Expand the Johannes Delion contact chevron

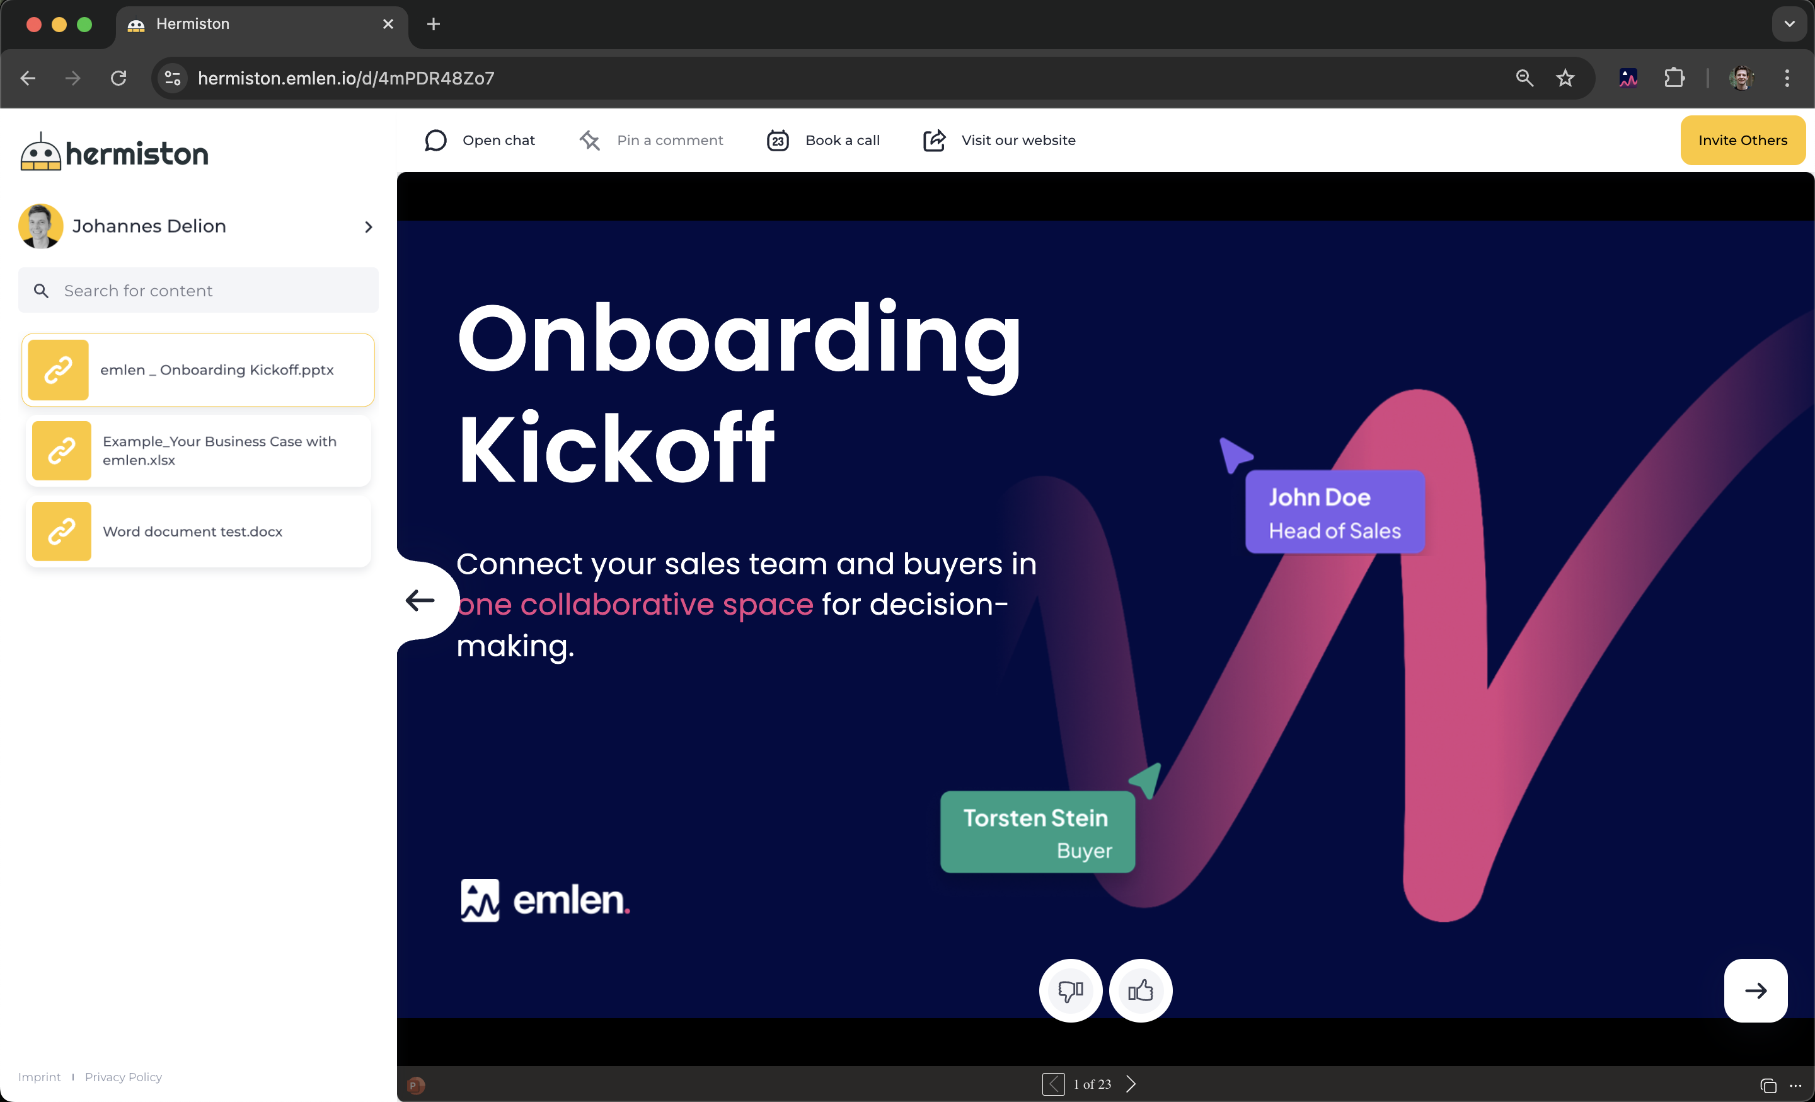click(368, 227)
